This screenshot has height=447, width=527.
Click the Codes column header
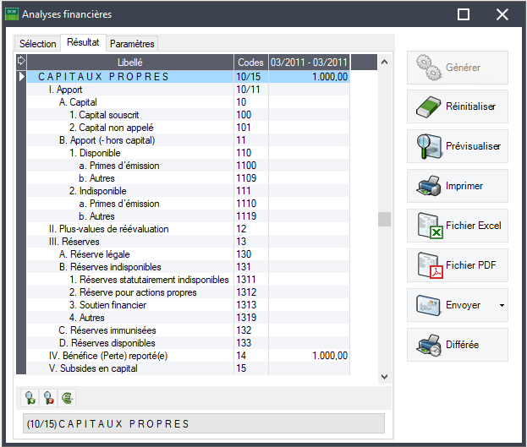click(250, 63)
